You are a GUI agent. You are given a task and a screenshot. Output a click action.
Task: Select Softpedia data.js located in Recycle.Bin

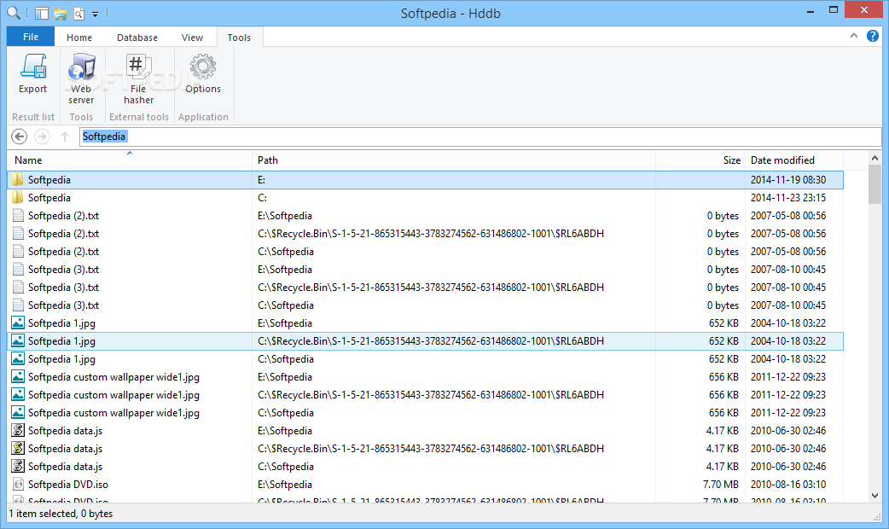click(425, 449)
